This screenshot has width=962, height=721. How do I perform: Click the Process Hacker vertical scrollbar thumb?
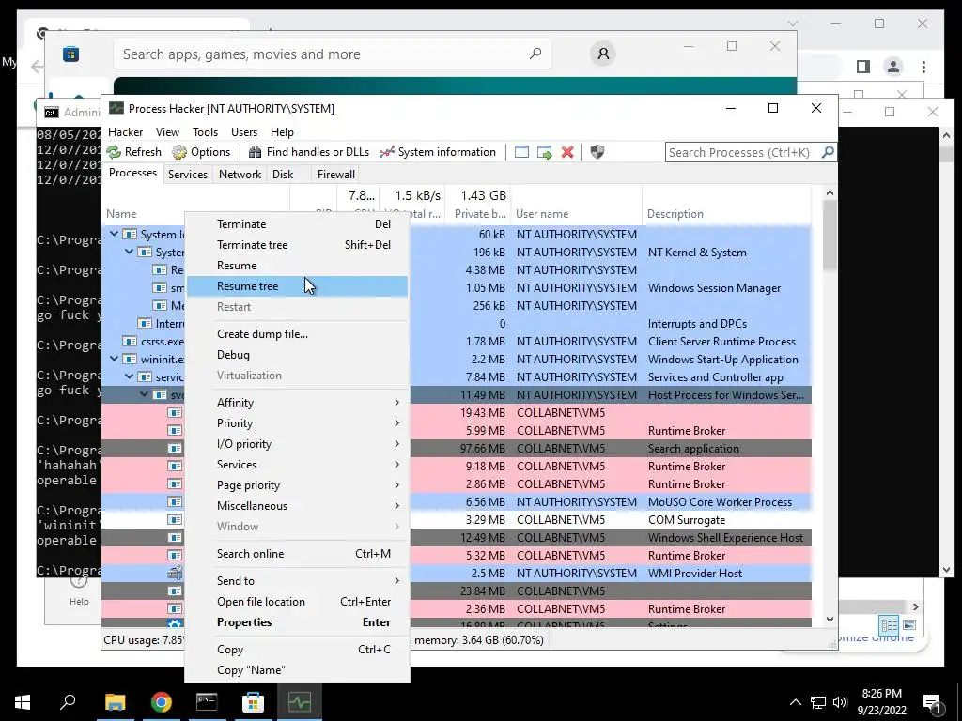[x=830, y=235]
